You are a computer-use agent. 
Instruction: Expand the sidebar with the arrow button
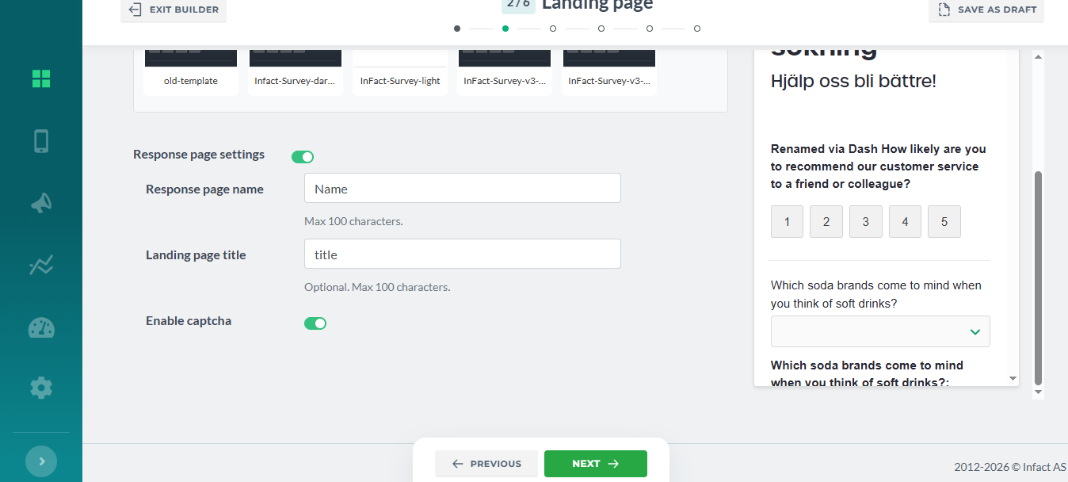(x=41, y=461)
